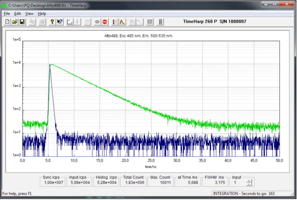Screen dimensions: 297x200
Task: Minimize the TimeHarp window
Action: click(x=266, y=4)
